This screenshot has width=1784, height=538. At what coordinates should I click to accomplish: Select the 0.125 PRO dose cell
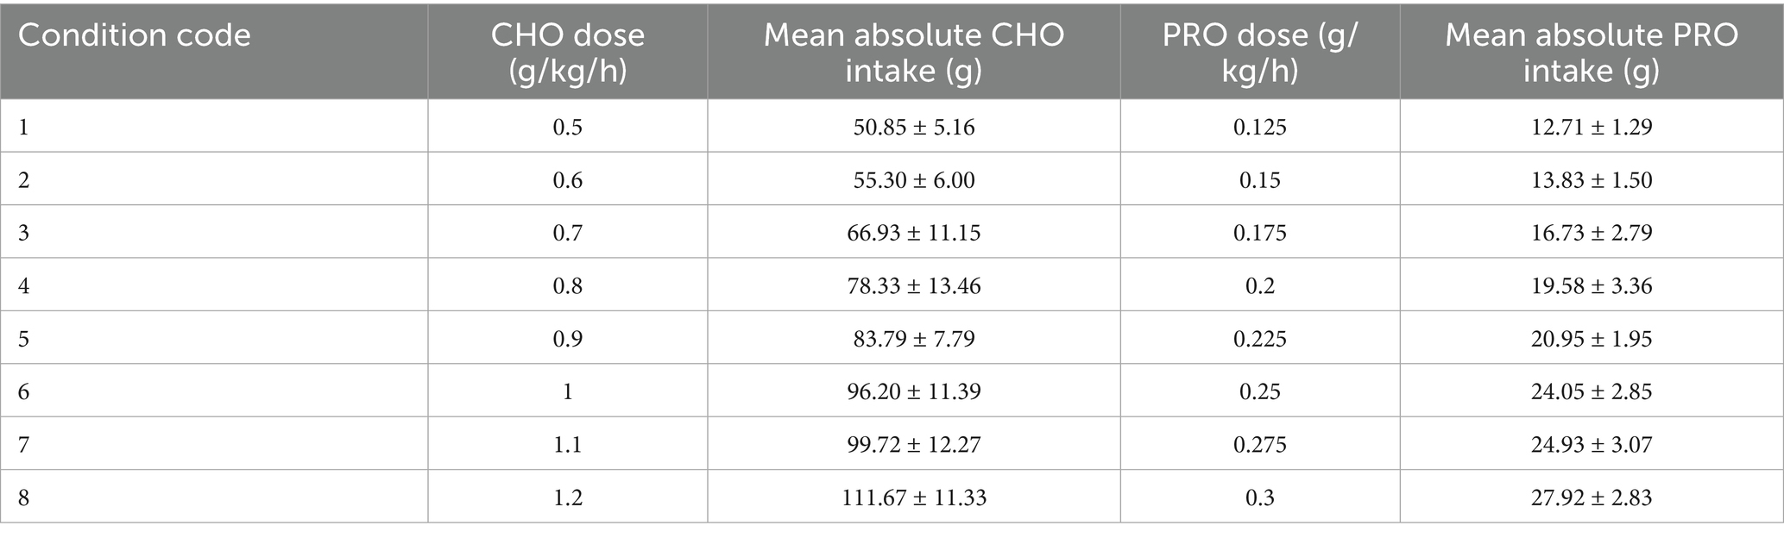point(1259,127)
